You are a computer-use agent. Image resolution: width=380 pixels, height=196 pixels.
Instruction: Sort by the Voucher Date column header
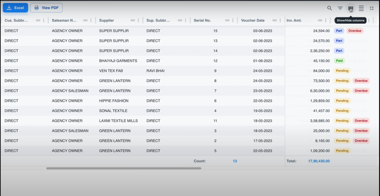253,20
